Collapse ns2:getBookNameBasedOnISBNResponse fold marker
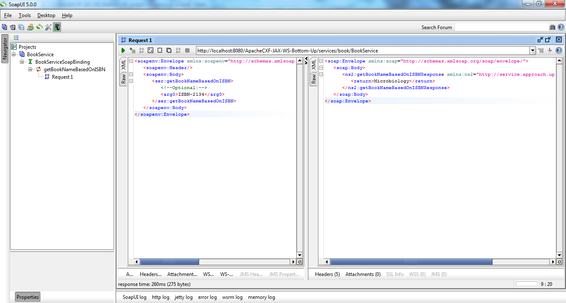 (x=321, y=75)
